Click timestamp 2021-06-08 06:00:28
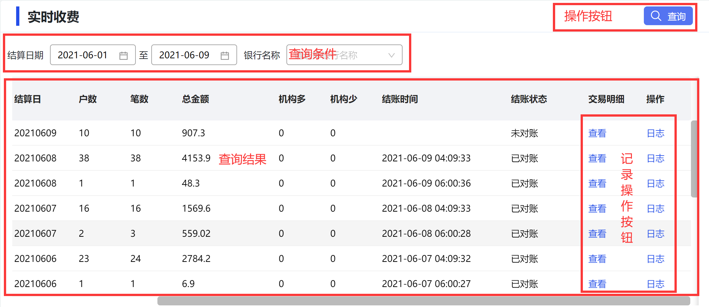The width and height of the screenshot is (709, 307). pyautogui.click(x=426, y=234)
